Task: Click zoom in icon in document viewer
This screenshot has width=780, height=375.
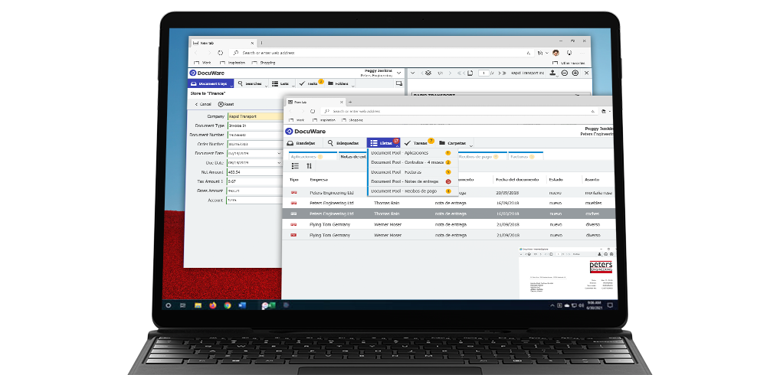Action: coord(575,73)
